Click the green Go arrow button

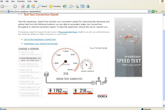click(155, 11)
